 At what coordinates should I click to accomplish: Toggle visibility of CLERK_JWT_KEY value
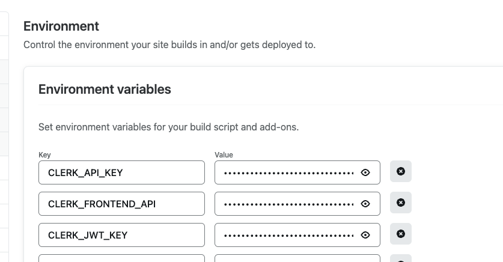click(365, 235)
